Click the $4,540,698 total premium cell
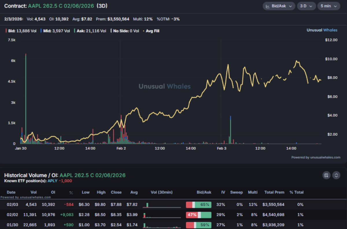 pyautogui.click(x=273, y=215)
